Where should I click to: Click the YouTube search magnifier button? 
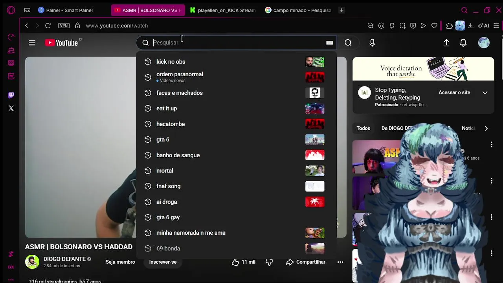point(348,43)
